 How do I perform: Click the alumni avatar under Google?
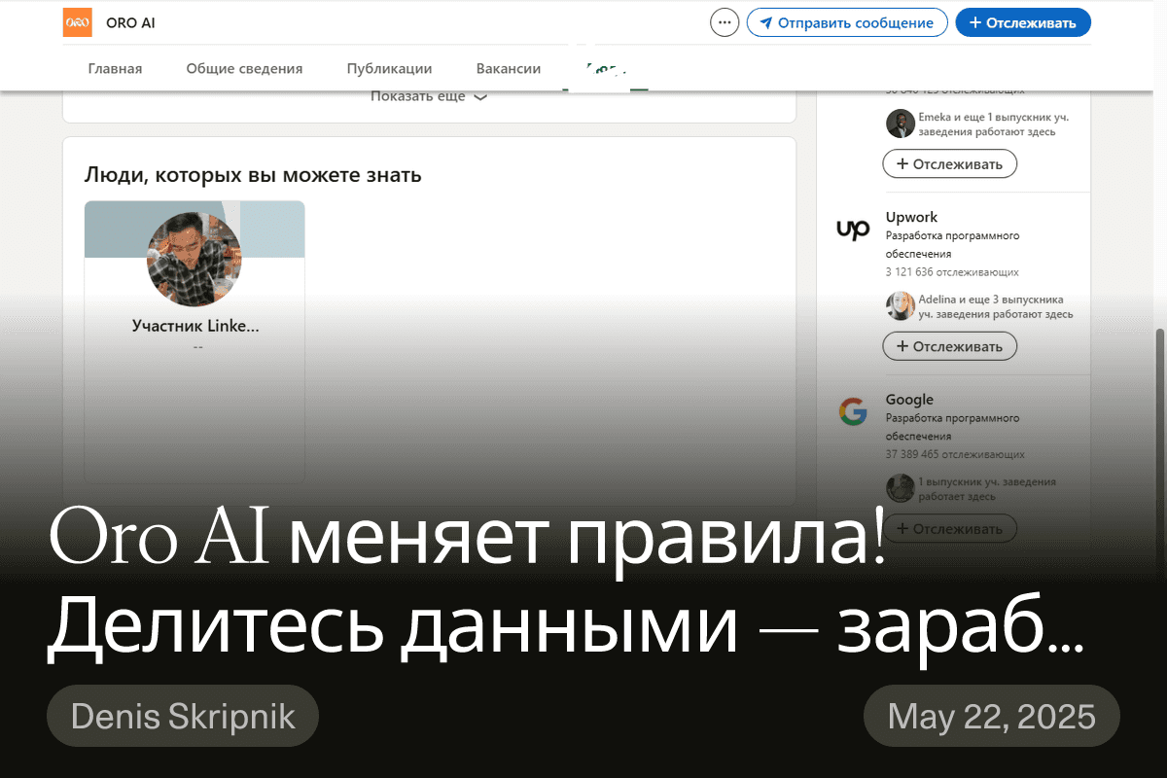tap(901, 488)
